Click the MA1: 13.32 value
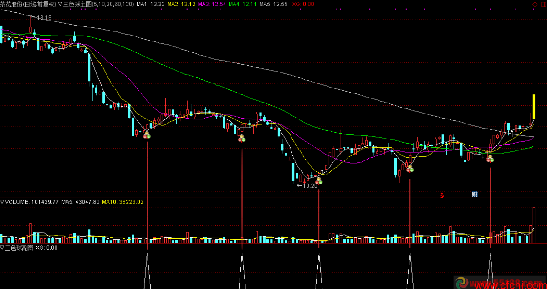 [151, 4]
